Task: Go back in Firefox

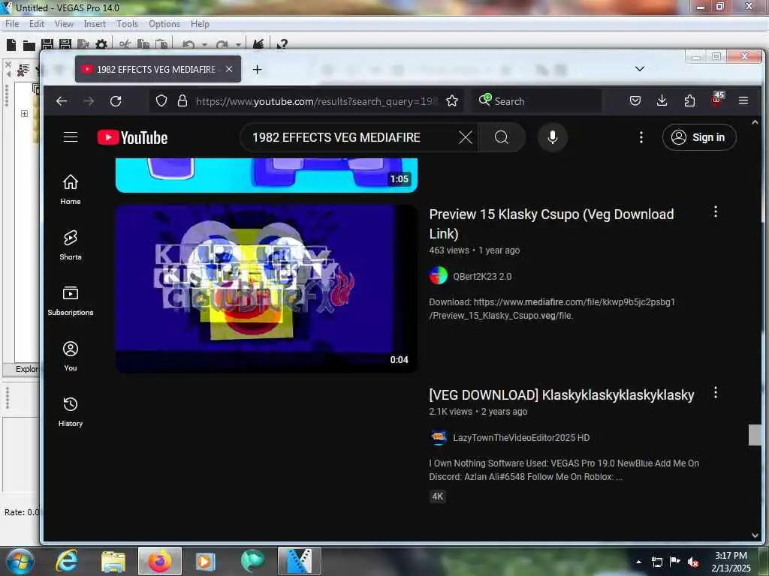Action: 62,101
